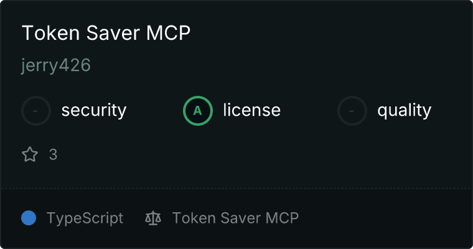The height and width of the screenshot is (249, 473).
Task: Select the quality label text
Action: click(x=404, y=110)
